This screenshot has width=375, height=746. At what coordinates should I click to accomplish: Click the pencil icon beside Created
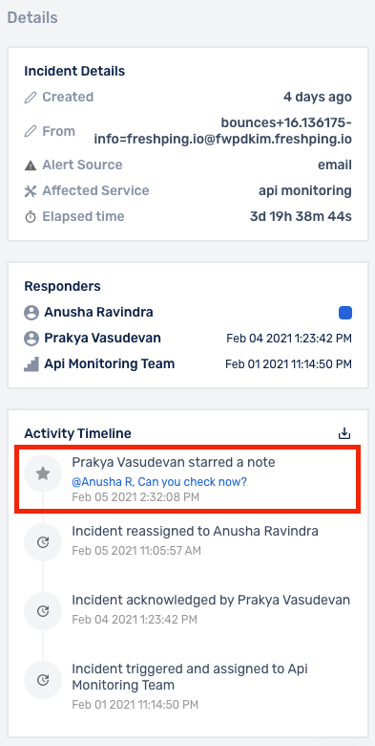coord(31,98)
